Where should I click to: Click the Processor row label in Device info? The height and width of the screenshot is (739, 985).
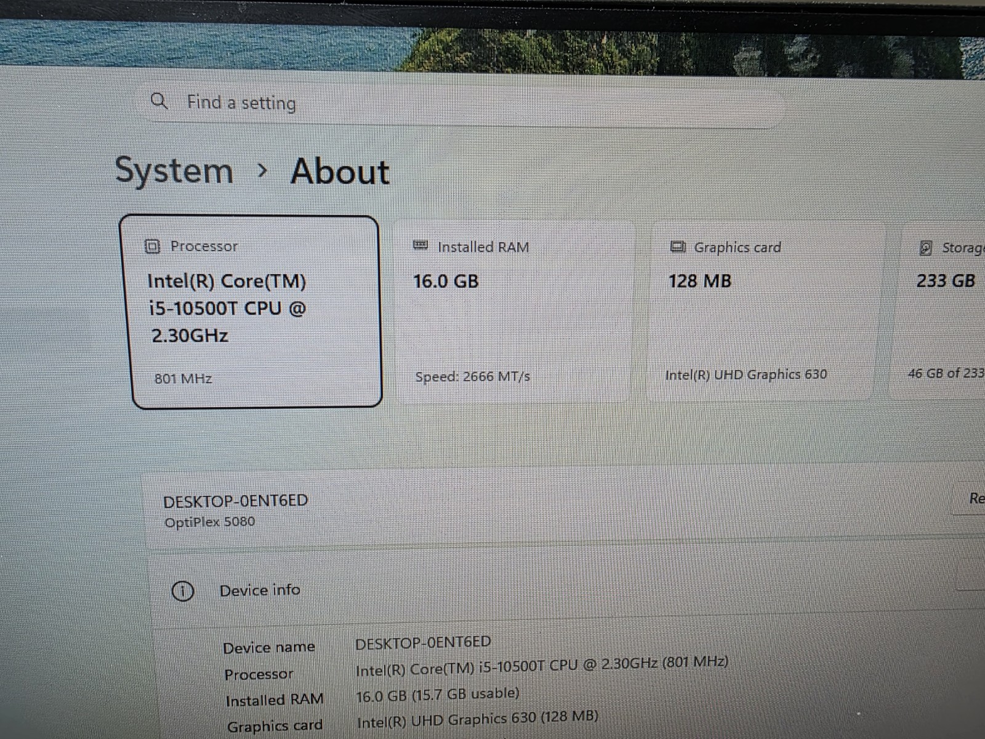(x=259, y=674)
